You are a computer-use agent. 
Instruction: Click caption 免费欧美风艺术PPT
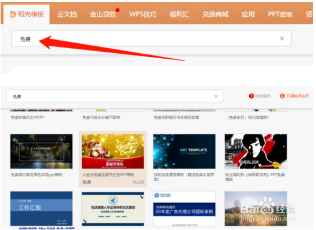click(x=27, y=117)
